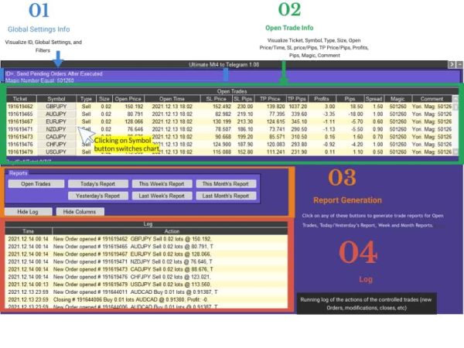This screenshot has width=464, height=348.
Task: Open the Open Trades report
Action: tap(36, 184)
